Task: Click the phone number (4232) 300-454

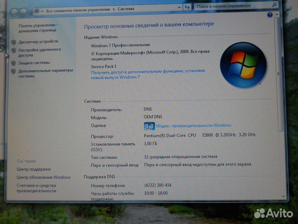Action: pyautogui.click(x=158, y=185)
